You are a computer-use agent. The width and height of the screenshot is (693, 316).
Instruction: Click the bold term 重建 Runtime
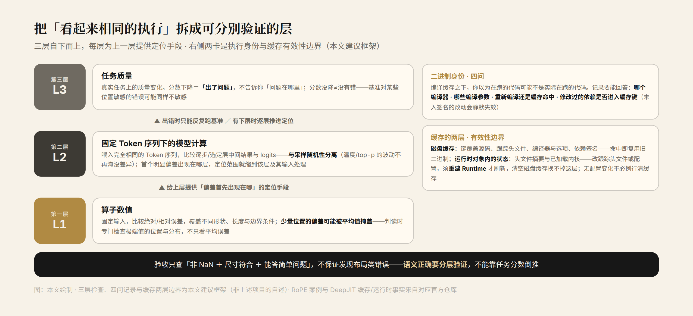point(467,168)
